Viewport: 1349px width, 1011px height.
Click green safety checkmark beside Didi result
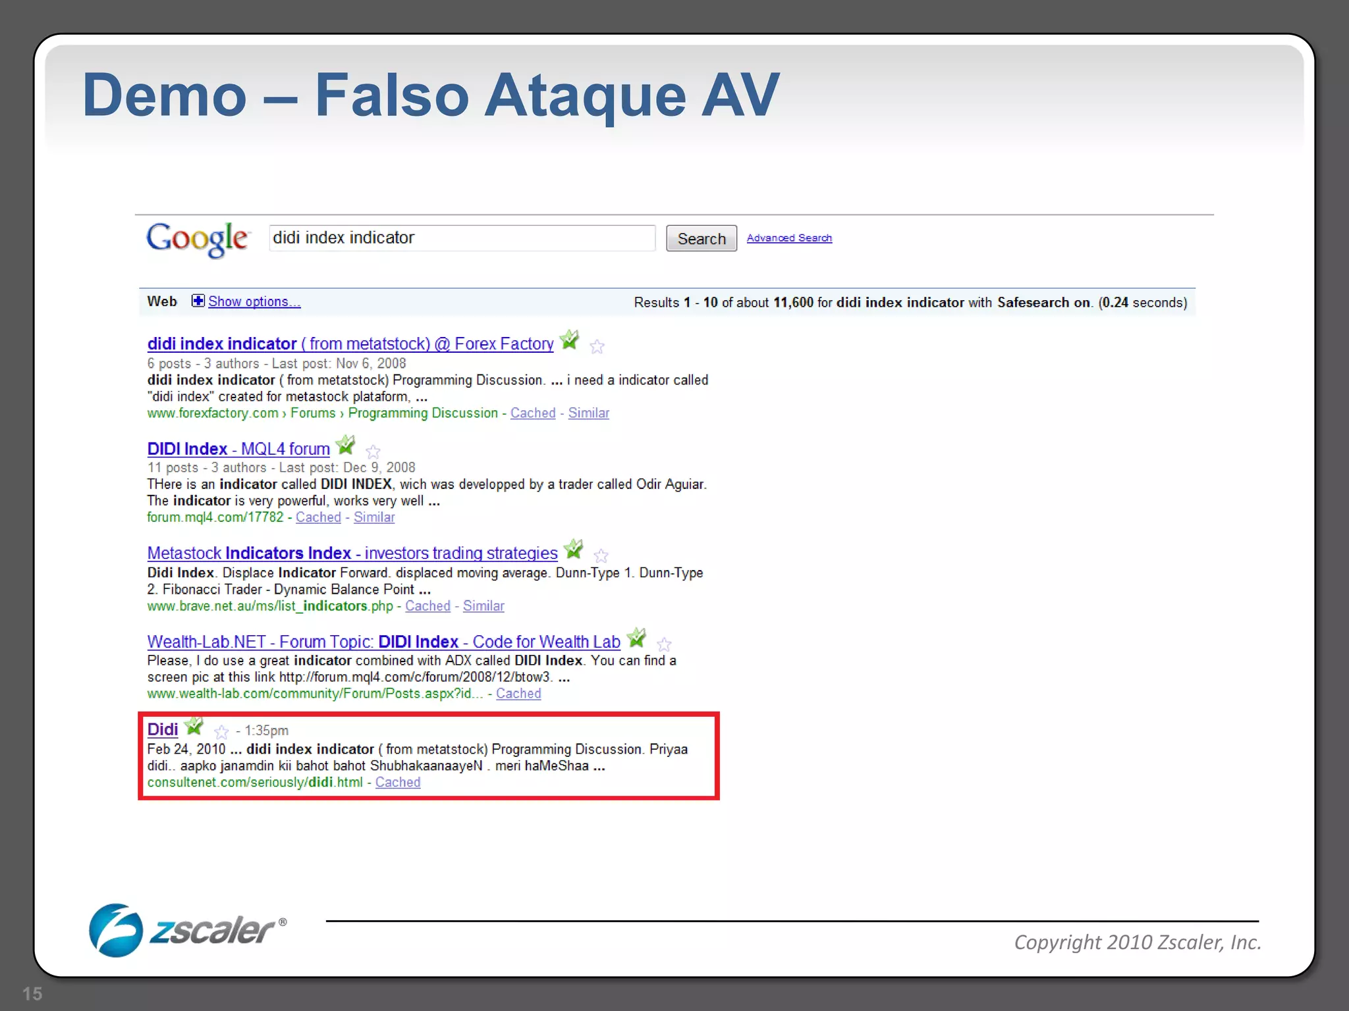[194, 726]
